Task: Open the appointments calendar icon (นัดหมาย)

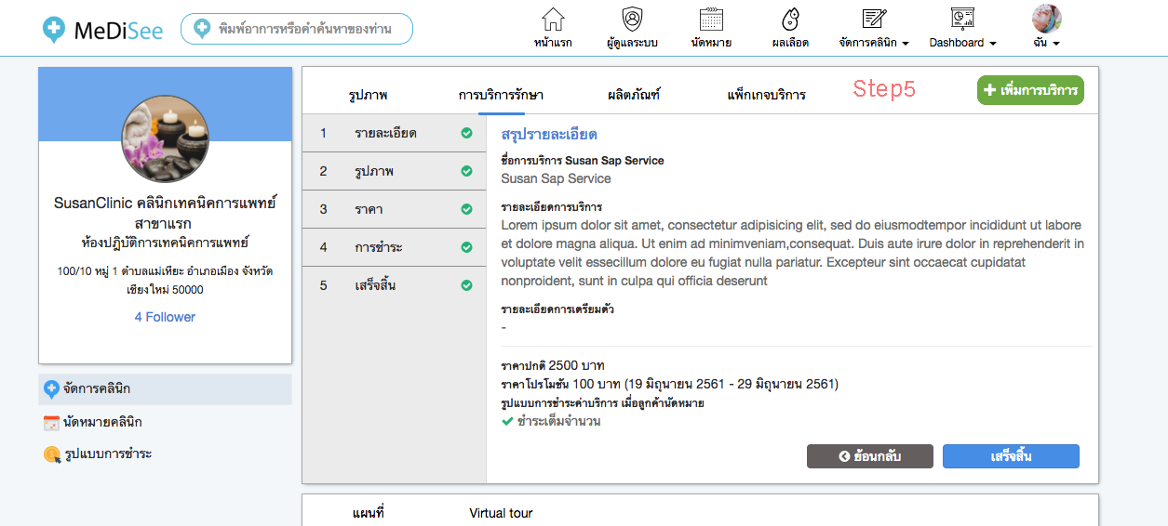Action: click(711, 20)
